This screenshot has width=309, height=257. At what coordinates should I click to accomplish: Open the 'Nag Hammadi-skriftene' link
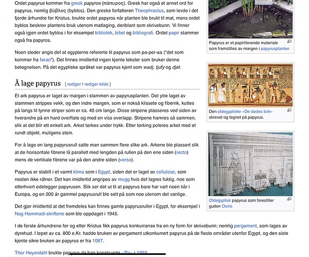[39, 214]
